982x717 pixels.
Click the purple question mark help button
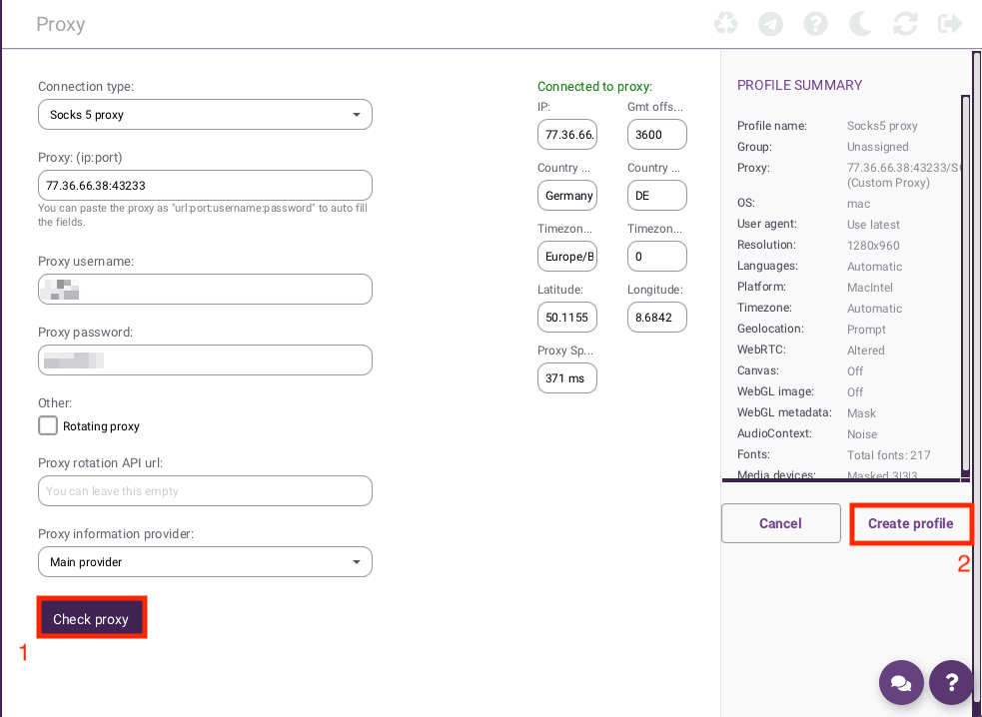(950, 682)
